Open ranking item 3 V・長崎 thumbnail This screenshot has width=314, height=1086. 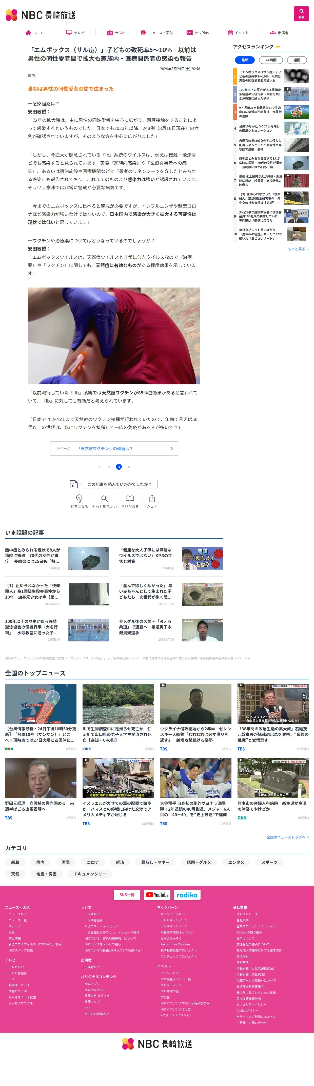[x=296, y=112]
